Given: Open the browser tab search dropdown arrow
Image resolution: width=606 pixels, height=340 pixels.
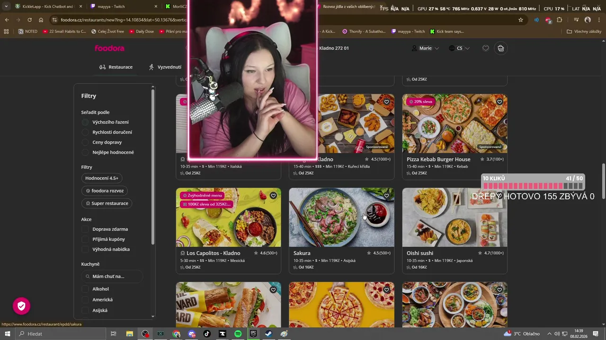Looking at the screenshot, I should [6, 7].
